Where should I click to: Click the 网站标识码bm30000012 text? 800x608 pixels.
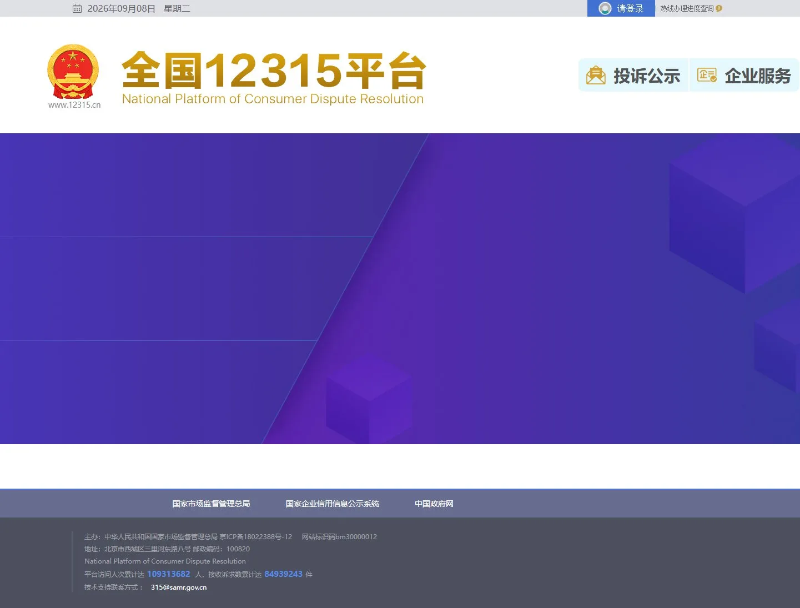(339, 536)
